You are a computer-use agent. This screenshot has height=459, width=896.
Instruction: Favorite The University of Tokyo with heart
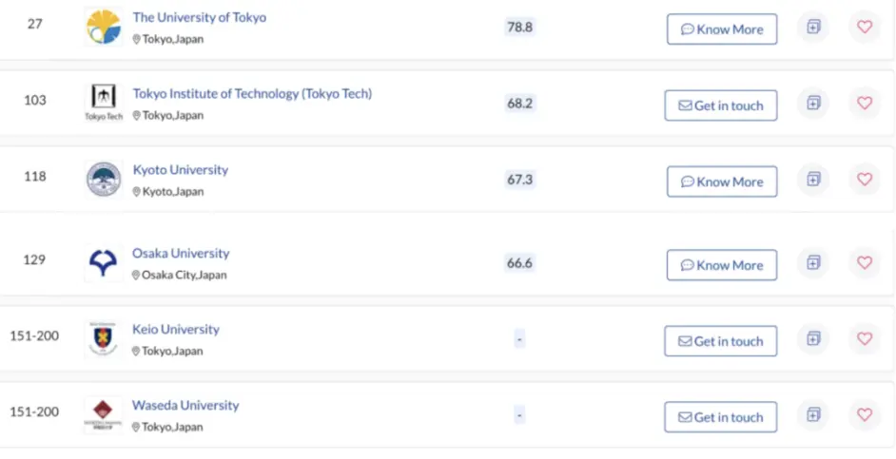(865, 27)
